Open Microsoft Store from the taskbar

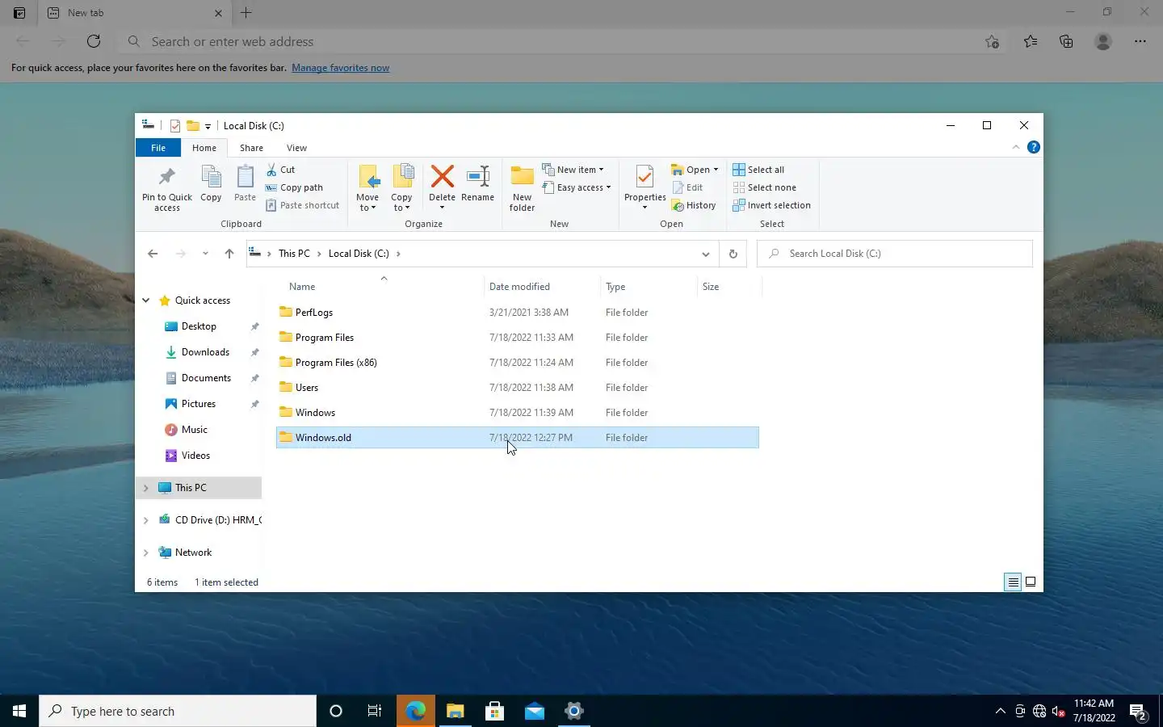click(494, 711)
